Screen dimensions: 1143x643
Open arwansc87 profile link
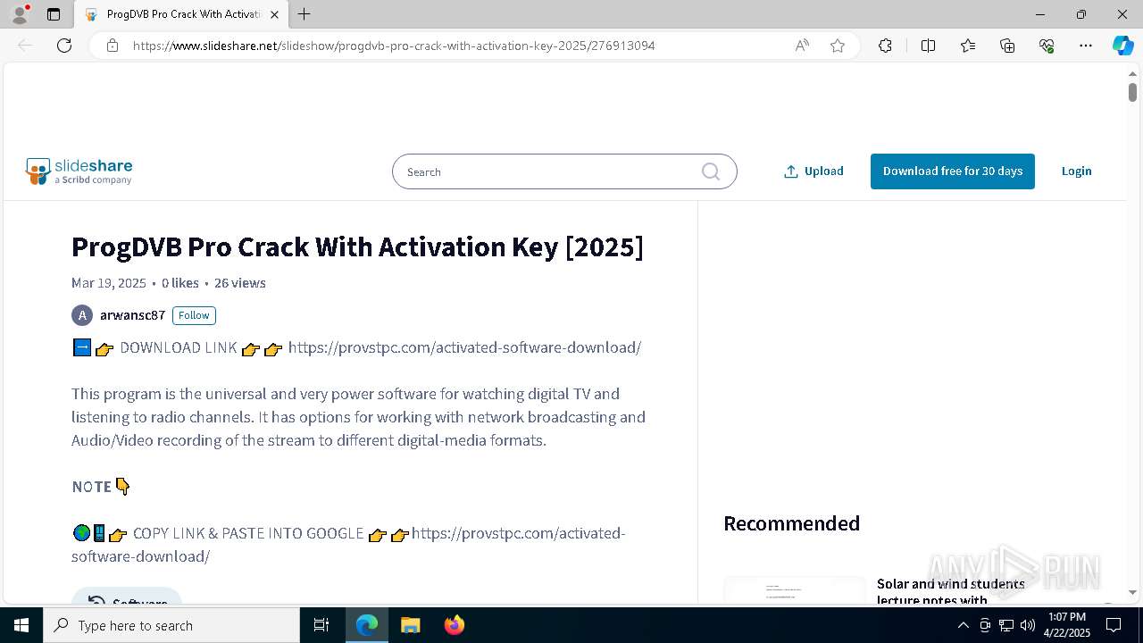pos(132,315)
